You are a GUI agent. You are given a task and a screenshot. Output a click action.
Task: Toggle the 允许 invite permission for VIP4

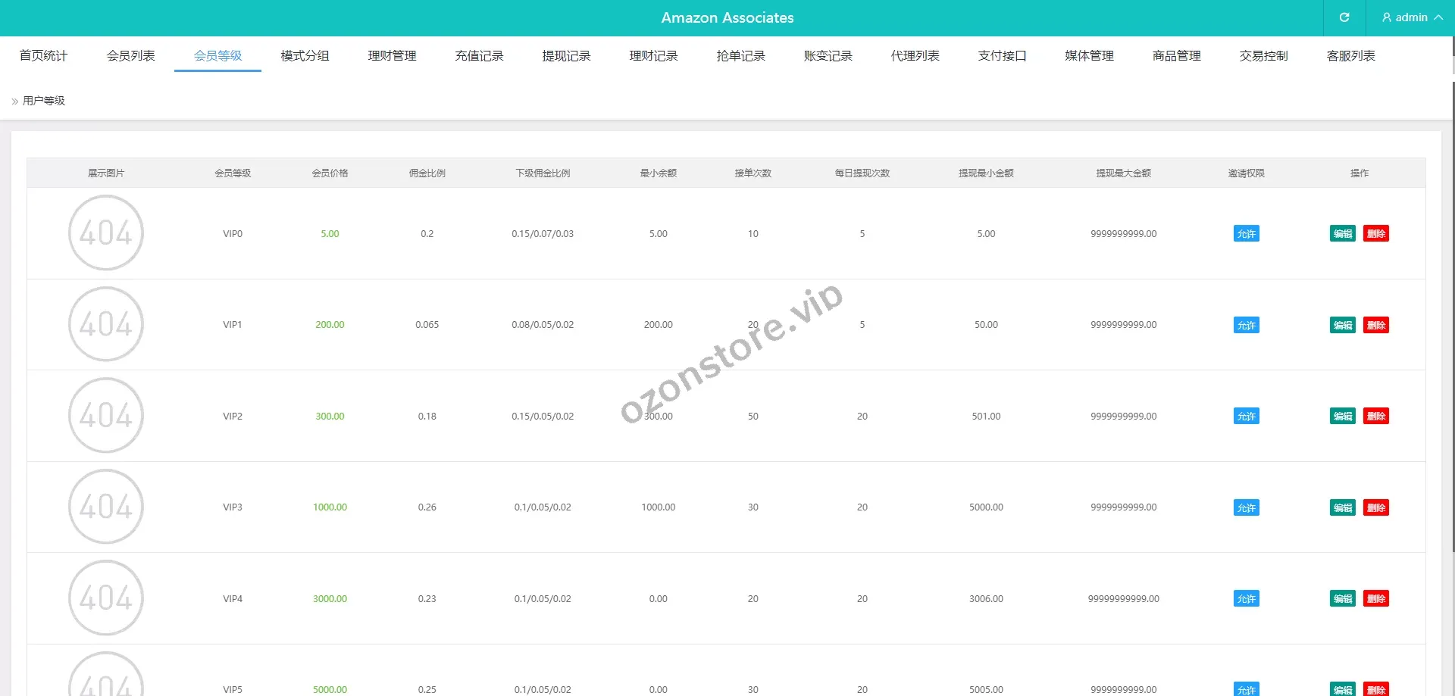(1246, 599)
